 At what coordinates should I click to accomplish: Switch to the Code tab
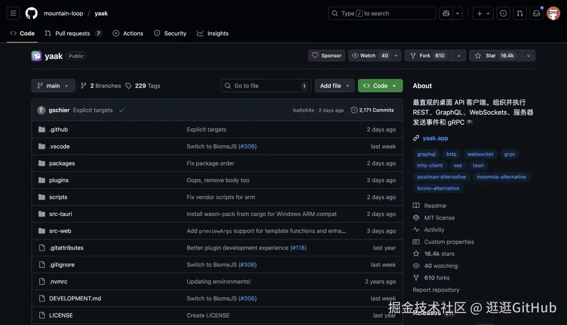coord(23,33)
